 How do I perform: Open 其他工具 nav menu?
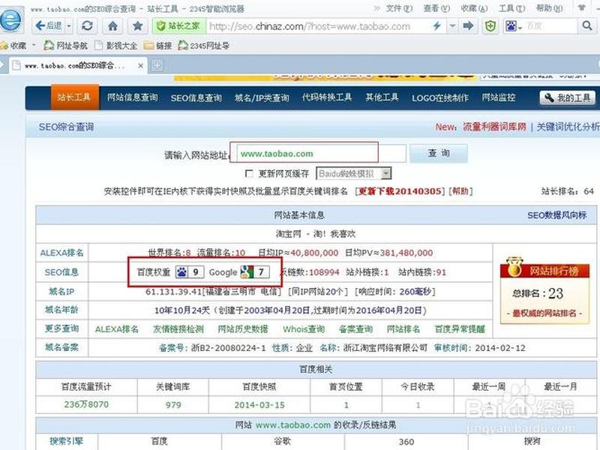coord(382,97)
